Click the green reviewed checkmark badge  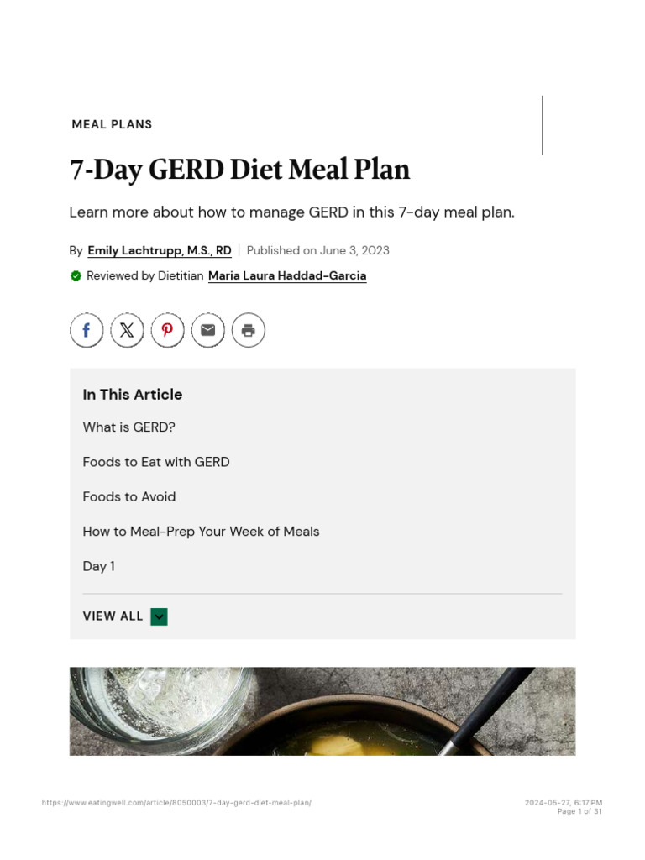tap(76, 275)
